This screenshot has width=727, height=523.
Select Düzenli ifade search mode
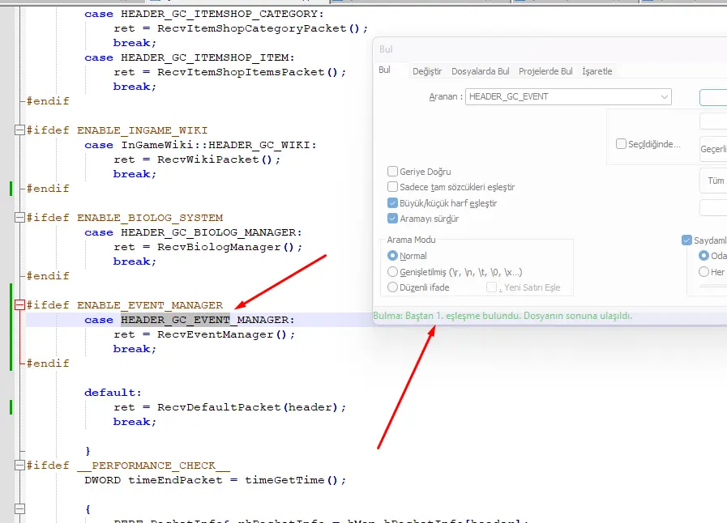[393, 287]
